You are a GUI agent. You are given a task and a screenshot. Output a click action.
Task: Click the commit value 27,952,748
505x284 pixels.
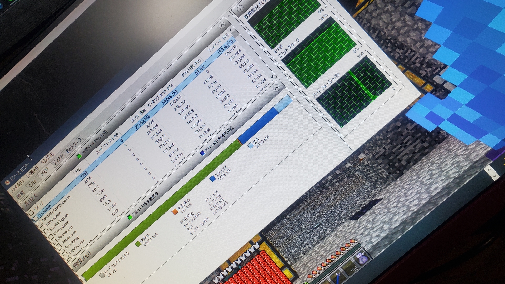click(143, 122)
